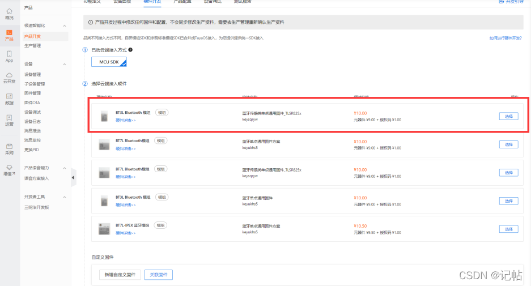
Task: Open the 增值 value-added services icon
Action: click(9, 167)
